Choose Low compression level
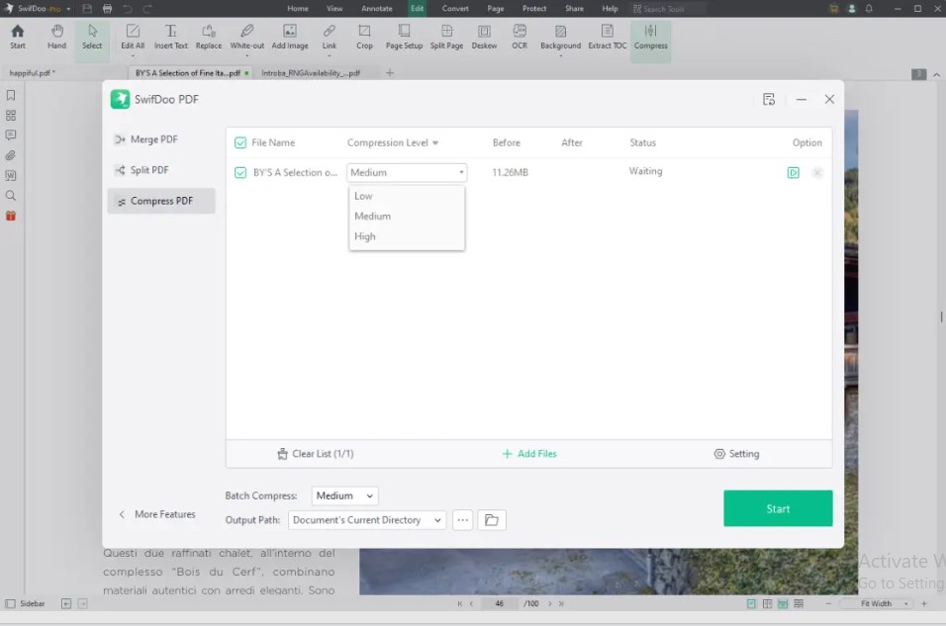Viewport: 946px width, 626px height. click(407, 196)
